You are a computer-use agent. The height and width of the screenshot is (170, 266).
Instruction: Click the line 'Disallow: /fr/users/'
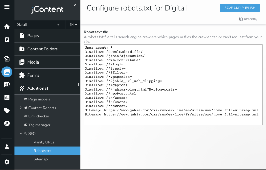pyautogui.click(x=106, y=102)
